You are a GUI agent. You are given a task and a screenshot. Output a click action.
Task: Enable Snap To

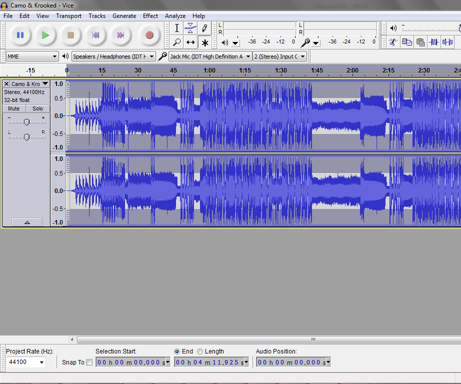(x=90, y=362)
